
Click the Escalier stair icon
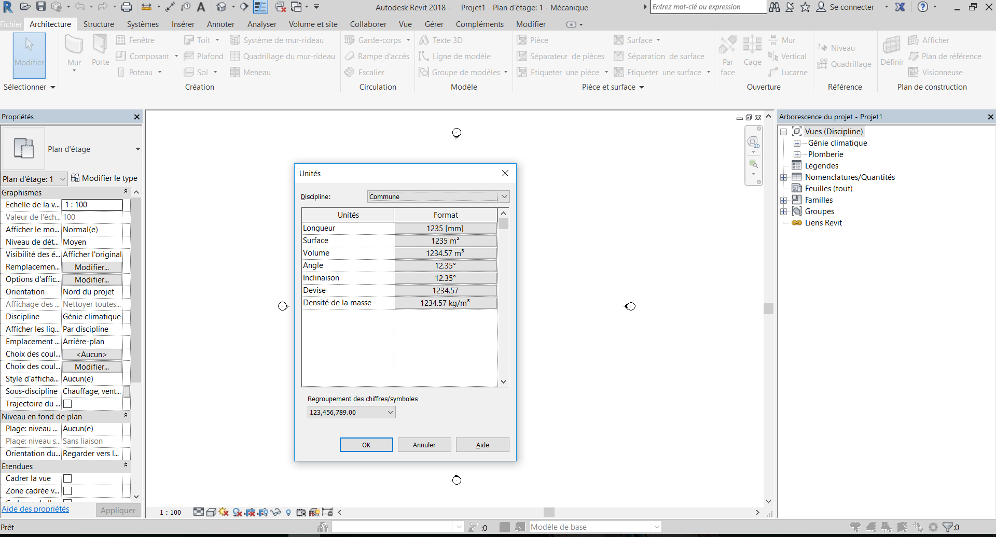coord(350,72)
